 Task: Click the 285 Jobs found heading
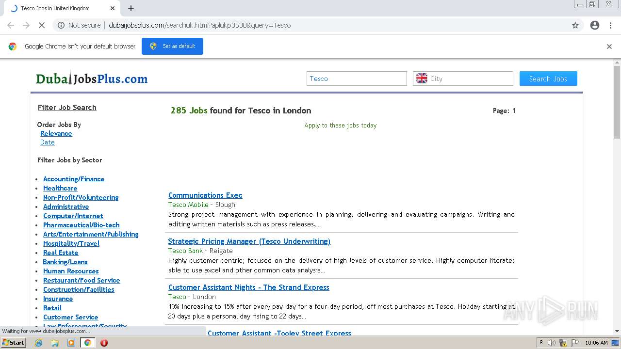pyautogui.click(x=241, y=111)
